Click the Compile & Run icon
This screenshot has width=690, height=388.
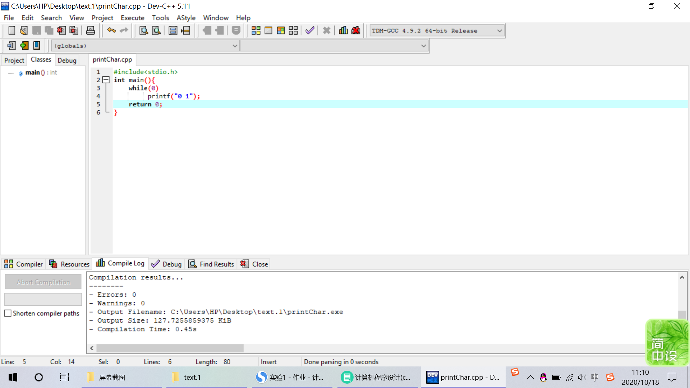[281, 31]
